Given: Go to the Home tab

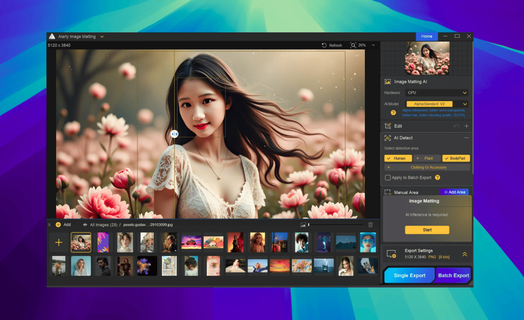Looking at the screenshot, I should (x=427, y=36).
